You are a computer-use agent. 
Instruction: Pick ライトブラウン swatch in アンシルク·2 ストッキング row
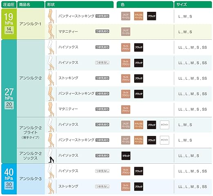(126, 78)
